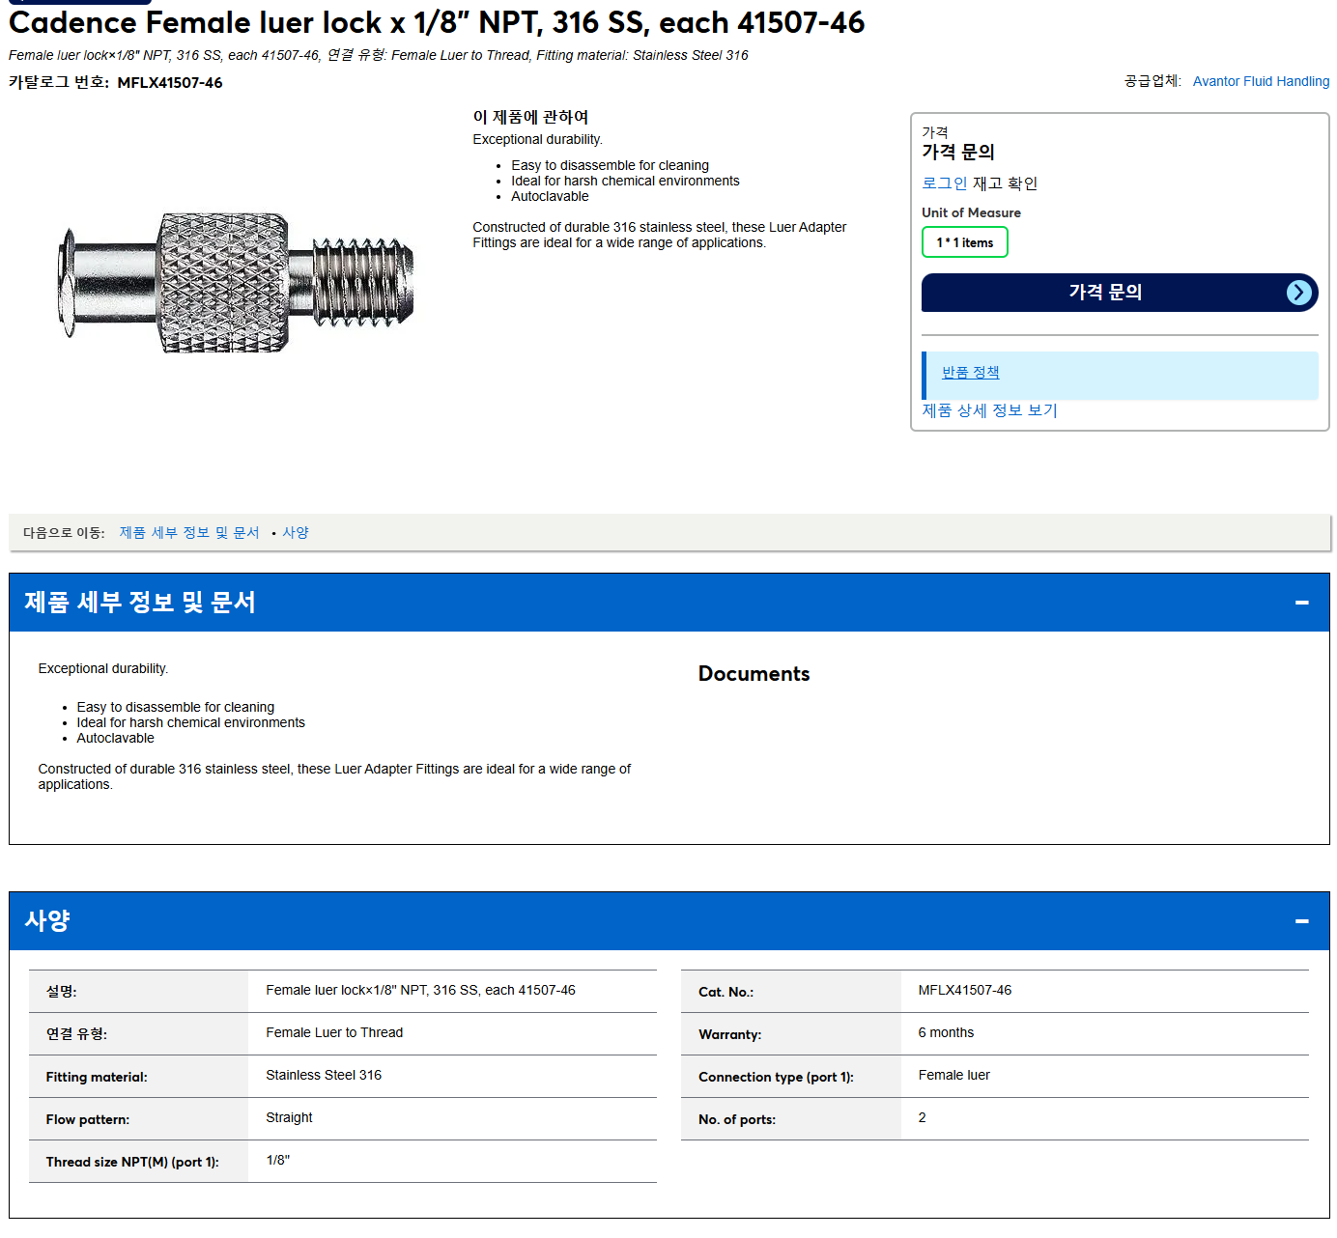Click the Warranty row label
The height and width of the screenshot is (1238, 1337).
click(729, 1034)
